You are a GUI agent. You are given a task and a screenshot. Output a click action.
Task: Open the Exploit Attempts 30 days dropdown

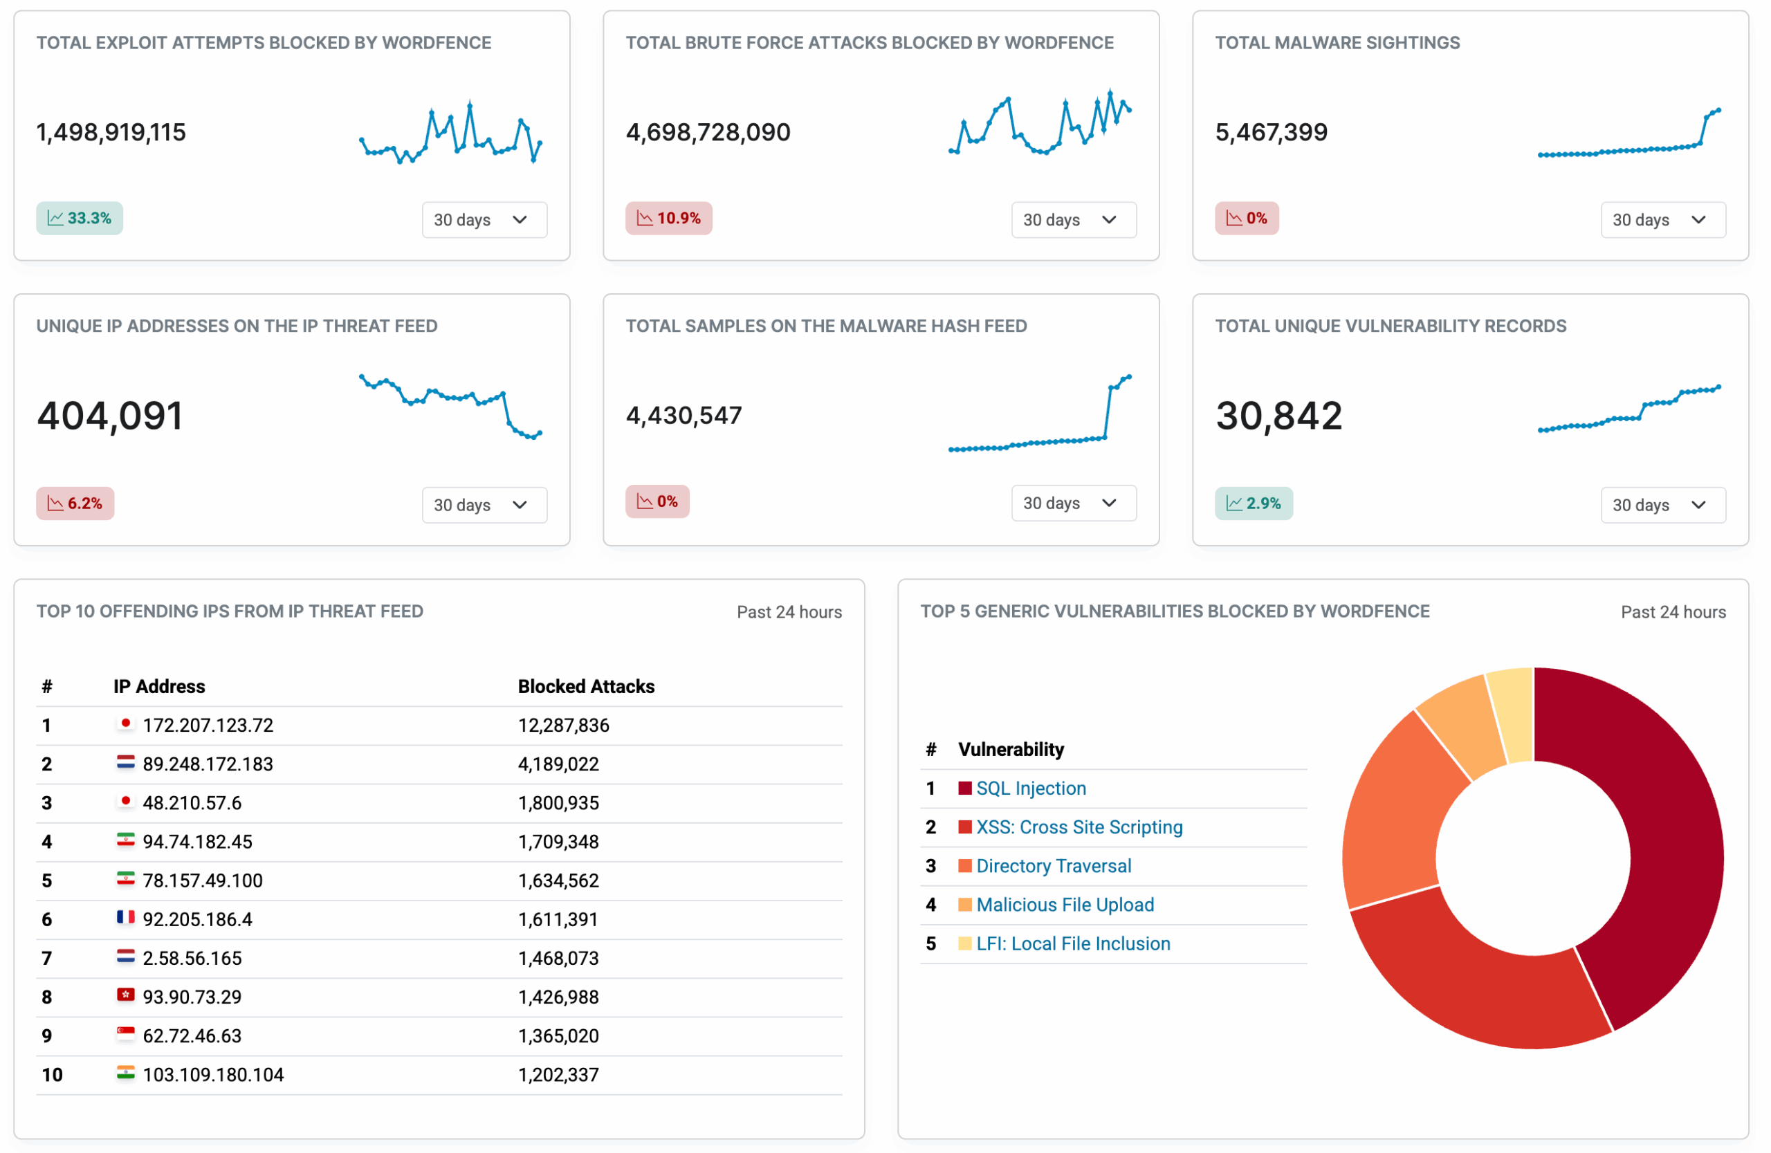click(x=484, y=220)
